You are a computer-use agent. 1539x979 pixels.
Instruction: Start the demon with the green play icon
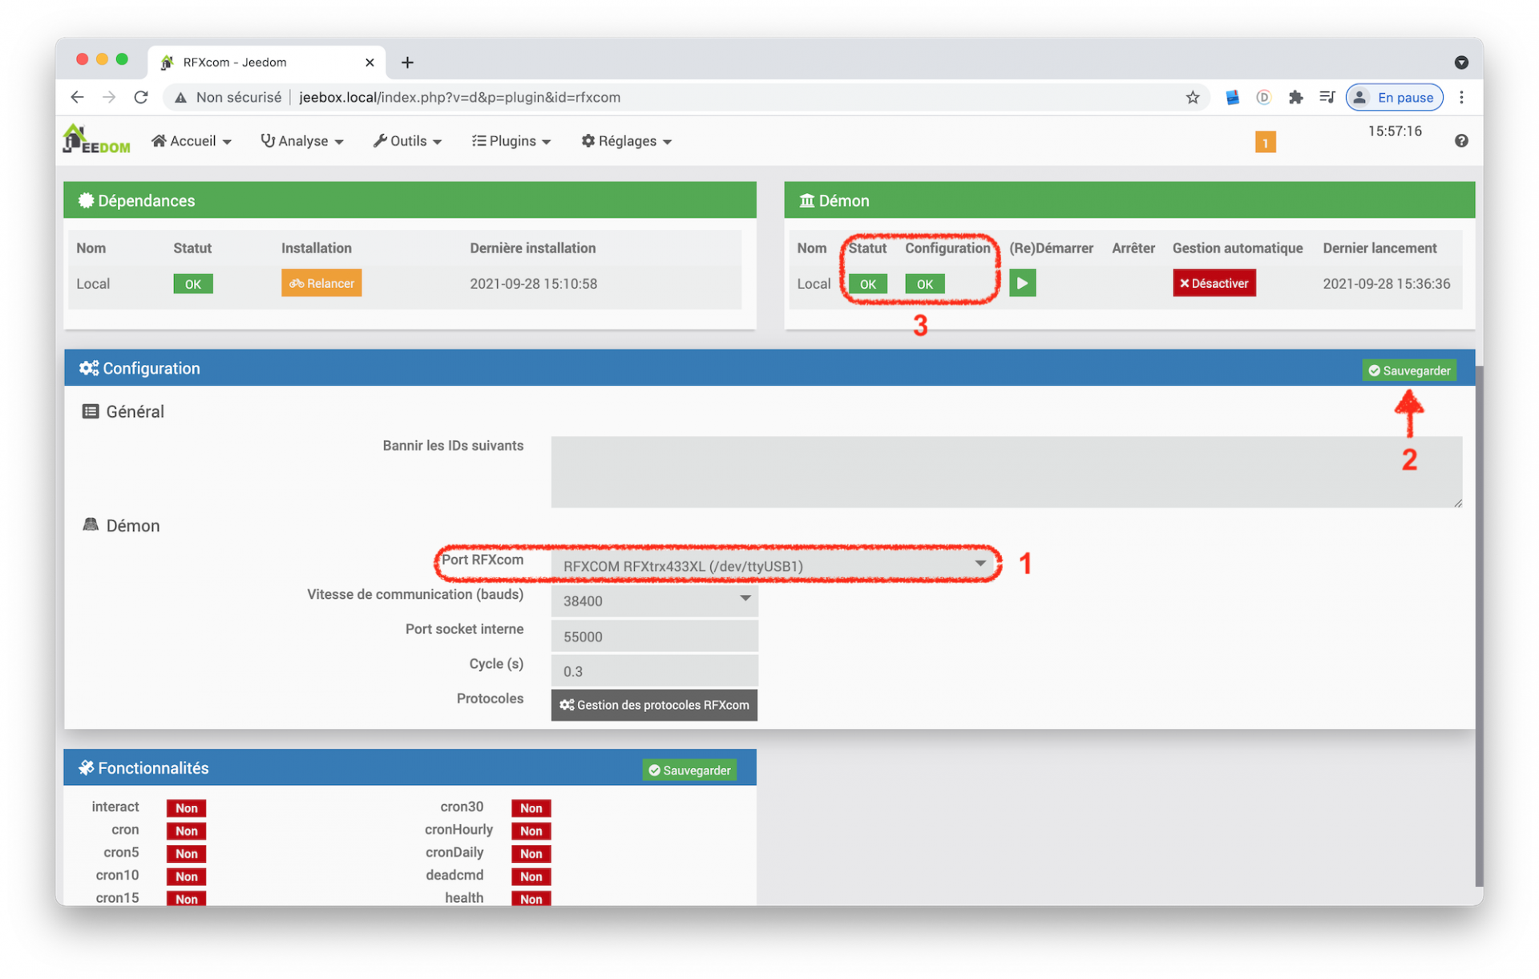(x=1023, y=283)
